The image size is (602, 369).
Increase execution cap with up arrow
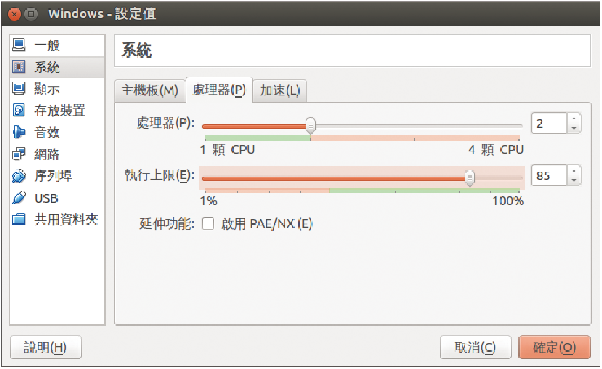click(x=574, y=172)
